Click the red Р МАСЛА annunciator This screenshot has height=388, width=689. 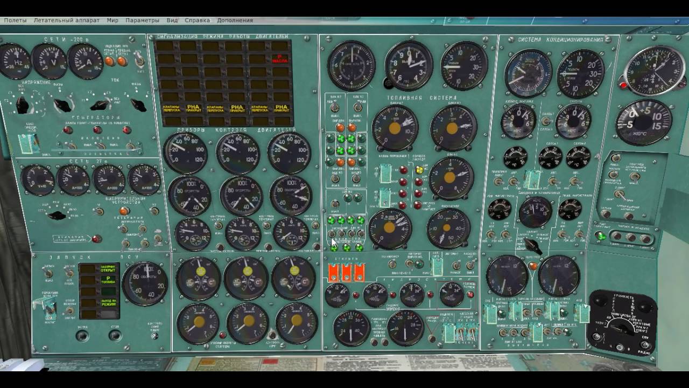click(x=279, y=59)
